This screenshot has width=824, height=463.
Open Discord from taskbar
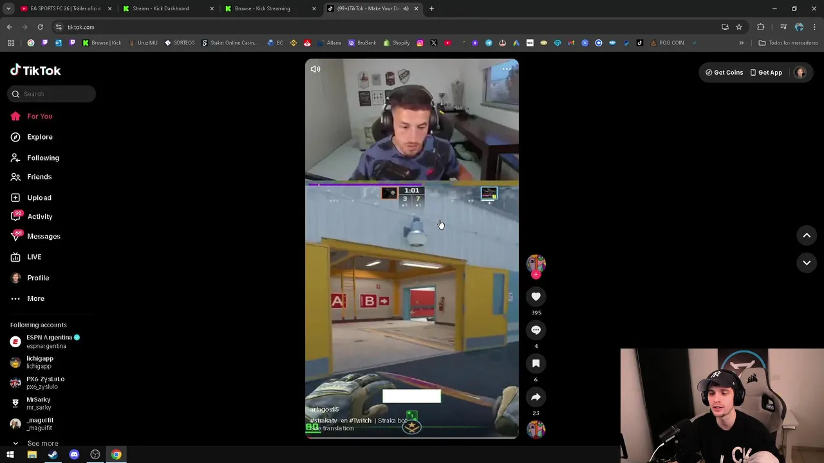[74, 455]
